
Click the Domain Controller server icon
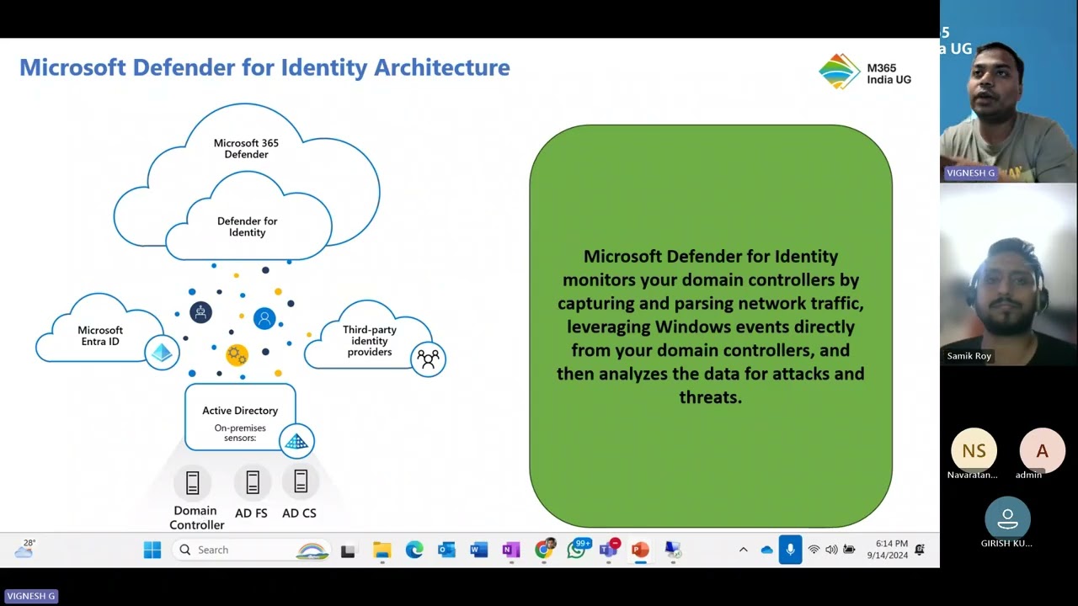tap(192, 483)
